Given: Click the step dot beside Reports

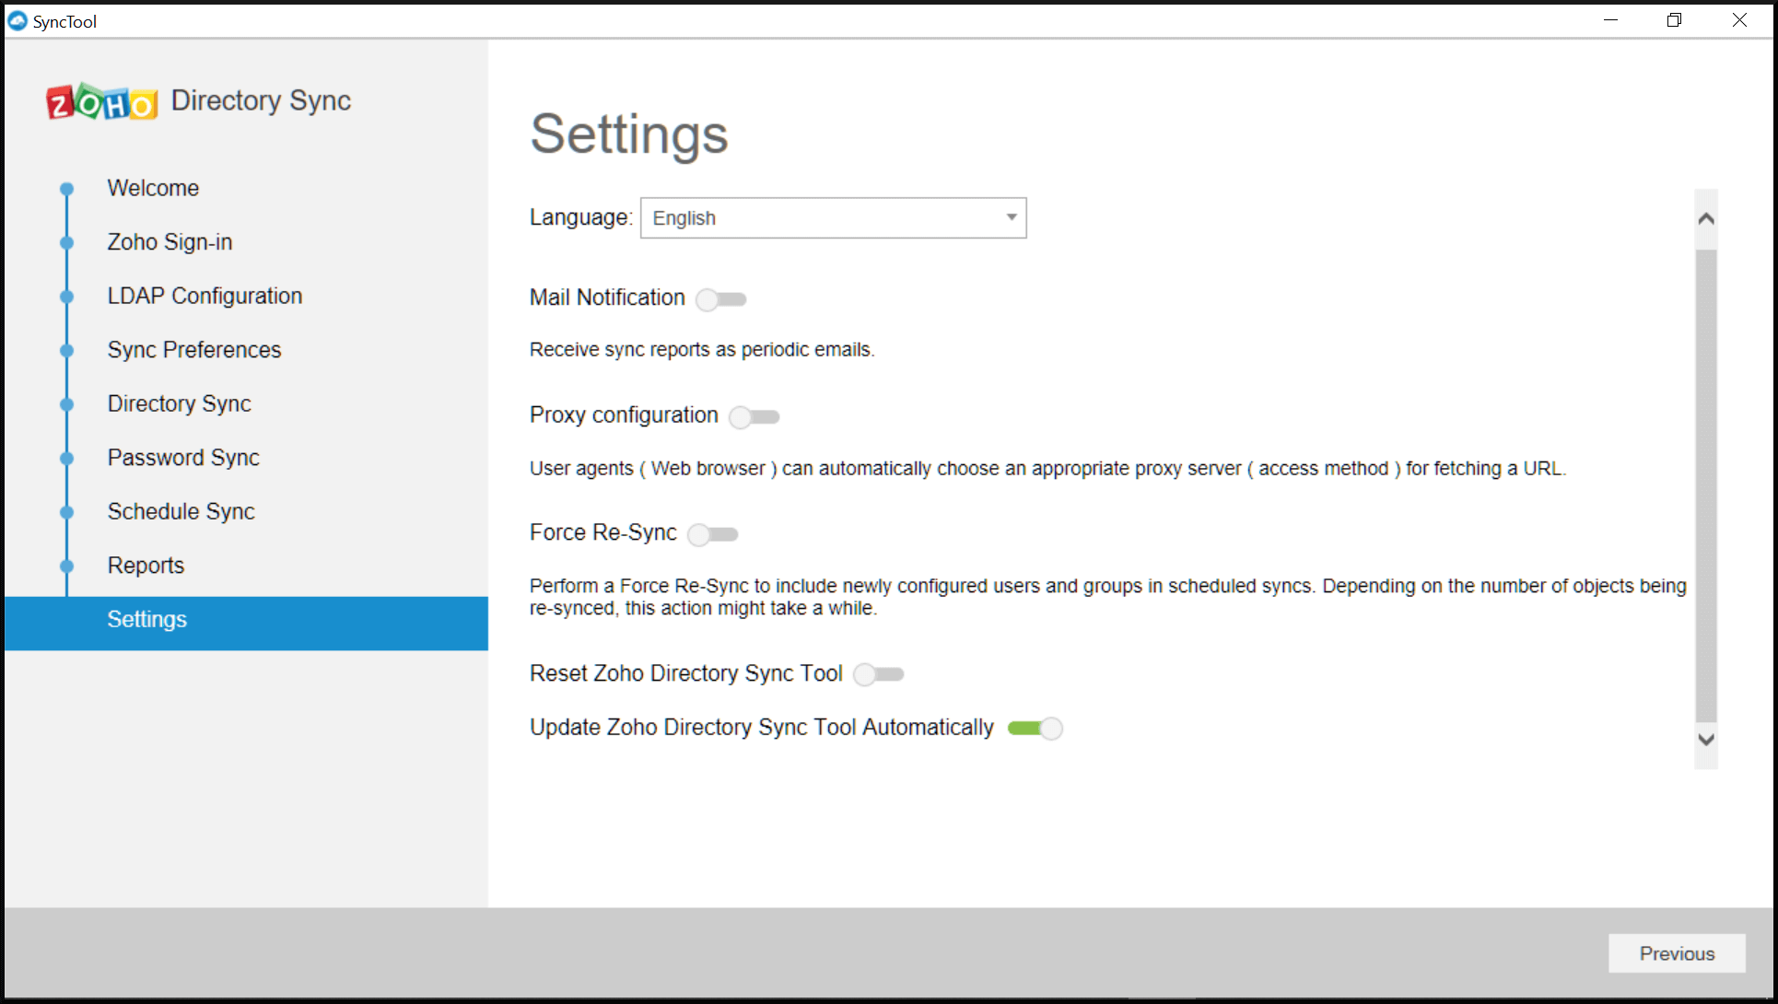Looking at the screenshot, I should pyautogui.click(x=66, y=566).
